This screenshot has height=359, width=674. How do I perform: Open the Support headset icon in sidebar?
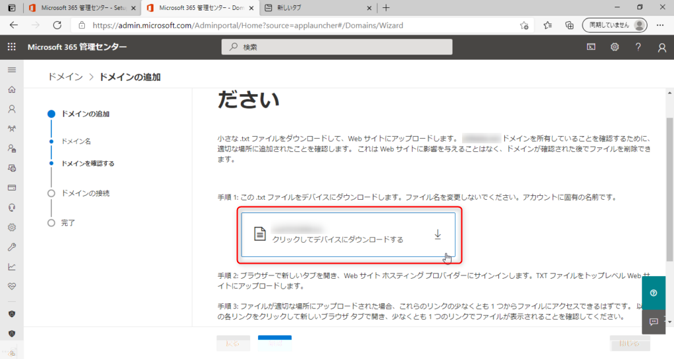pos(11,207)
